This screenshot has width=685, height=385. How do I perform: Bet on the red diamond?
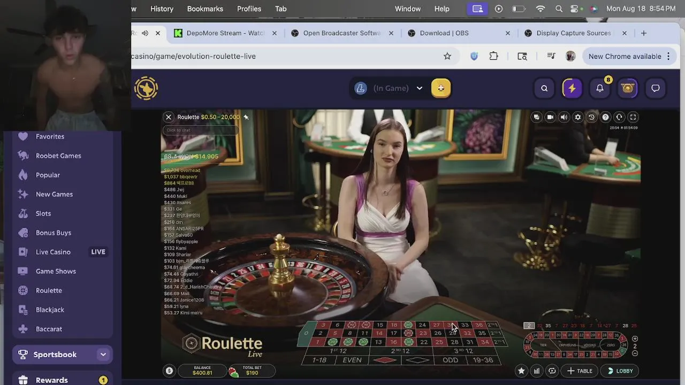tap(385, 360)
